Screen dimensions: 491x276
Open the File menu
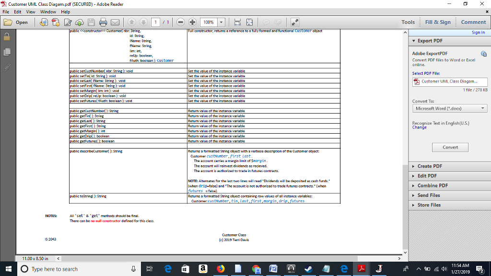pyautogui.click(x=6, y=12)
